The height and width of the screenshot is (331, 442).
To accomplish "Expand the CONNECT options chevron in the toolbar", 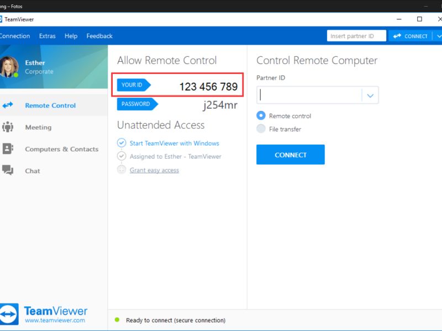I will point(438,36).
